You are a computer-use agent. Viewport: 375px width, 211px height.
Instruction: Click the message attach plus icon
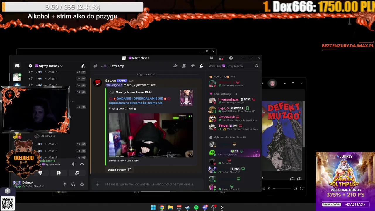click(x=98, y=184)
